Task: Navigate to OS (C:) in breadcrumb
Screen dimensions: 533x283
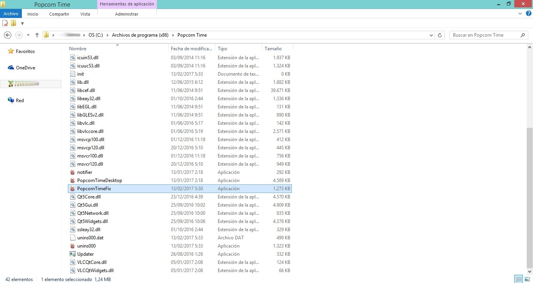Action: coord(96,35)
